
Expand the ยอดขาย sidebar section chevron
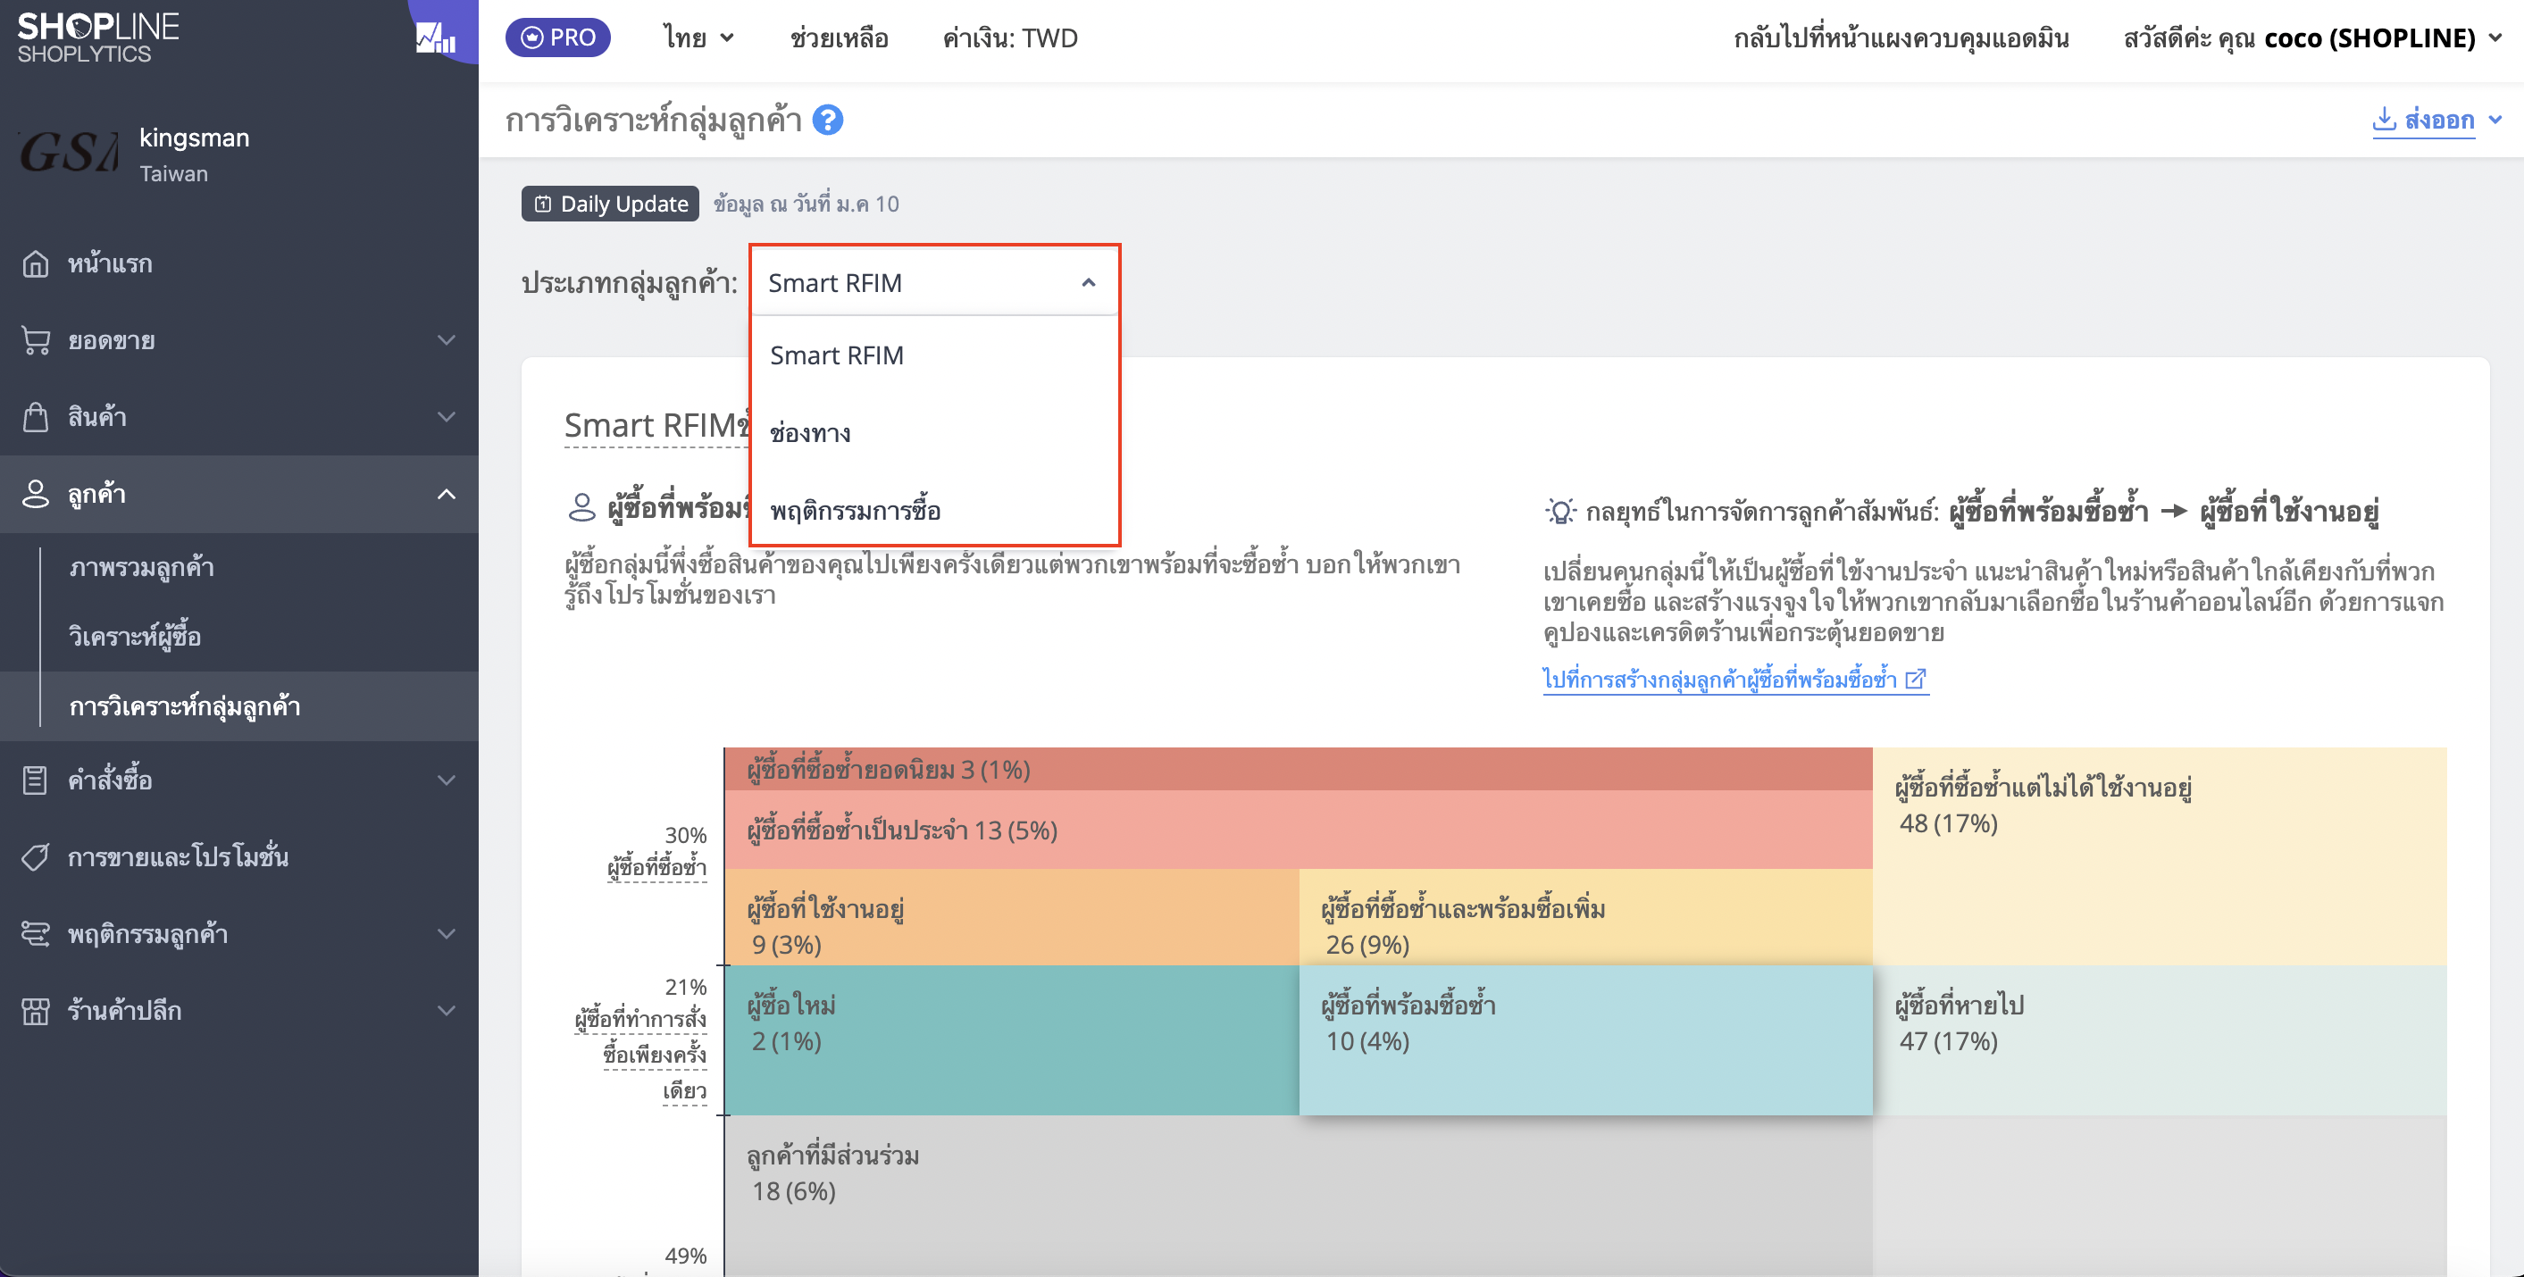click(x=447, y=340)
